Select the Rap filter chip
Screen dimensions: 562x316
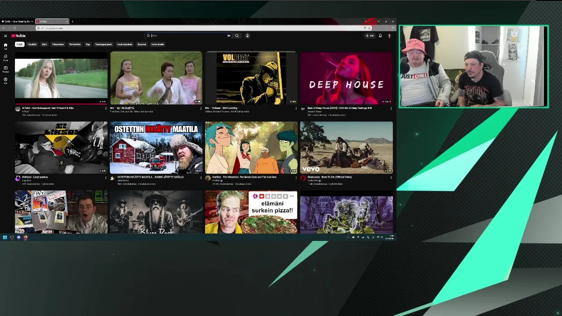coord(88,44)
